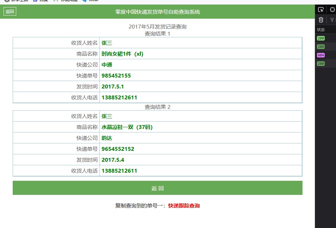This screenshot has height=228, width=336.
Task: Click the square crosshair icon in DevTools toolbar
Action: (x=332, y=10)
